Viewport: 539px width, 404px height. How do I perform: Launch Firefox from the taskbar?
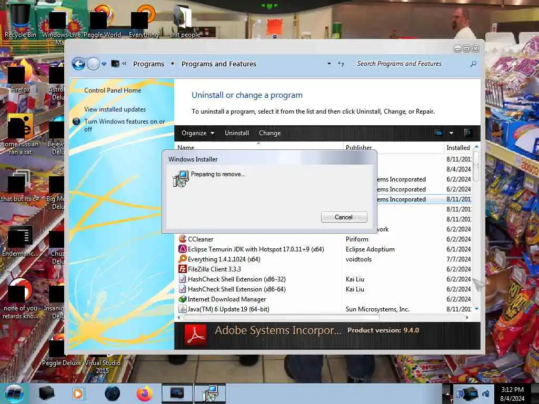point(145,393)
